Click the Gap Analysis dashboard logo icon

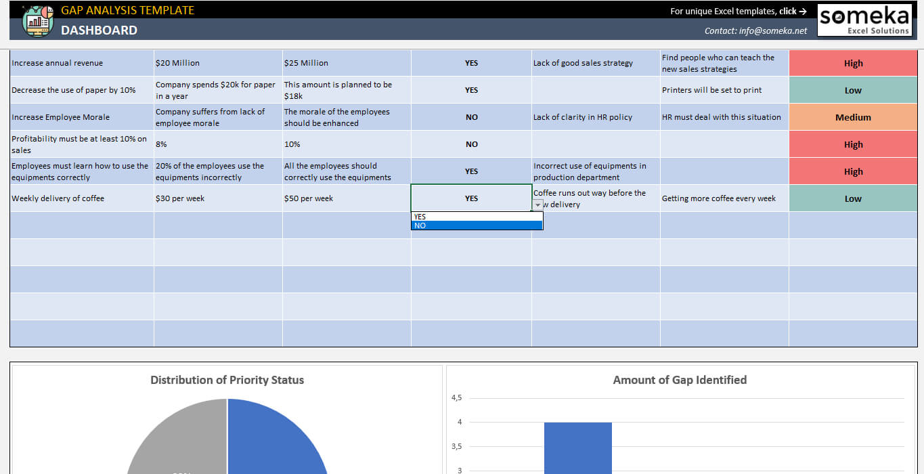(x=38, y=20)
